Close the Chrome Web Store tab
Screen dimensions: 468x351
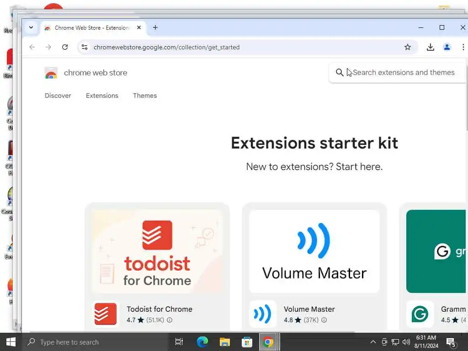pos(139,27)
